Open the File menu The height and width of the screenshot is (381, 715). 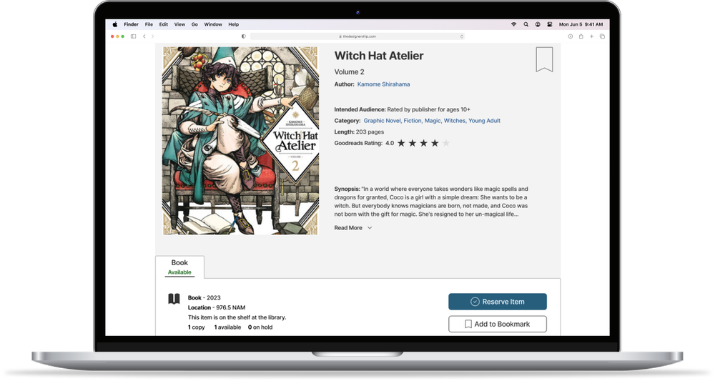tap(149, 24)
